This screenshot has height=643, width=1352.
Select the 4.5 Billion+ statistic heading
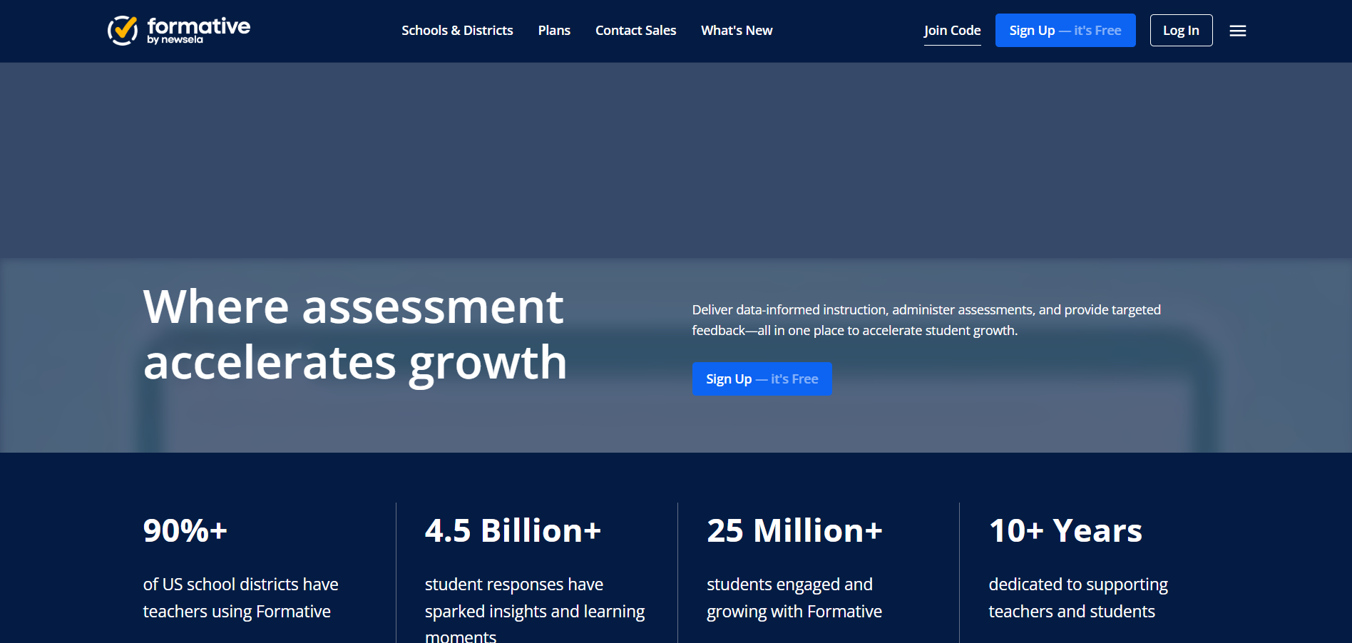(x=513, y=530)
